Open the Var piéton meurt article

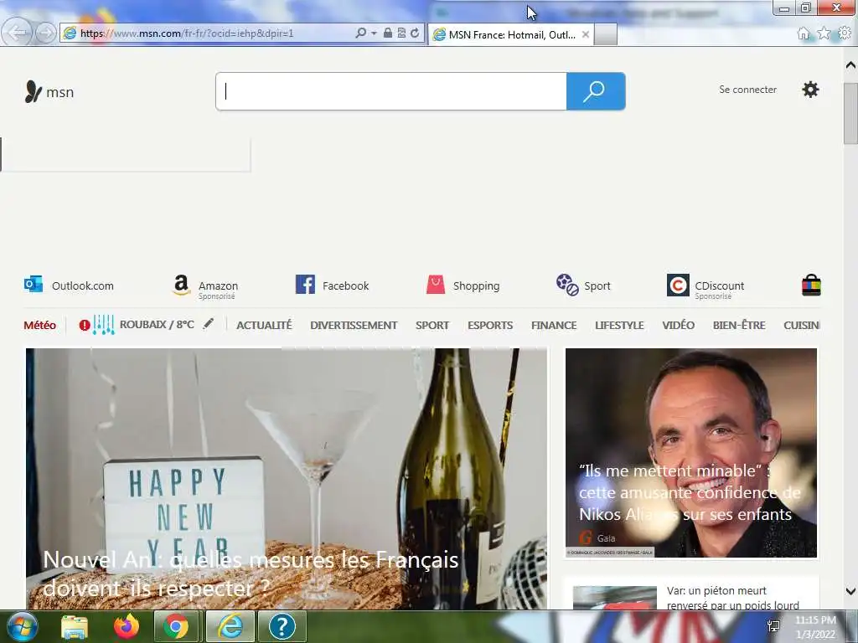tap(733, 598)
